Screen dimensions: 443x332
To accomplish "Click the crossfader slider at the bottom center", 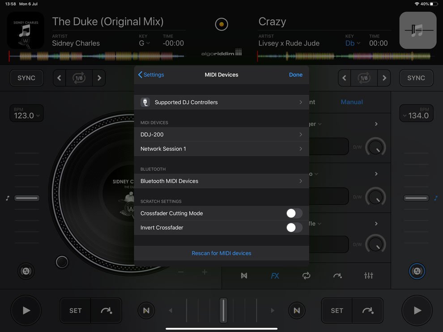I will point(222,310).
